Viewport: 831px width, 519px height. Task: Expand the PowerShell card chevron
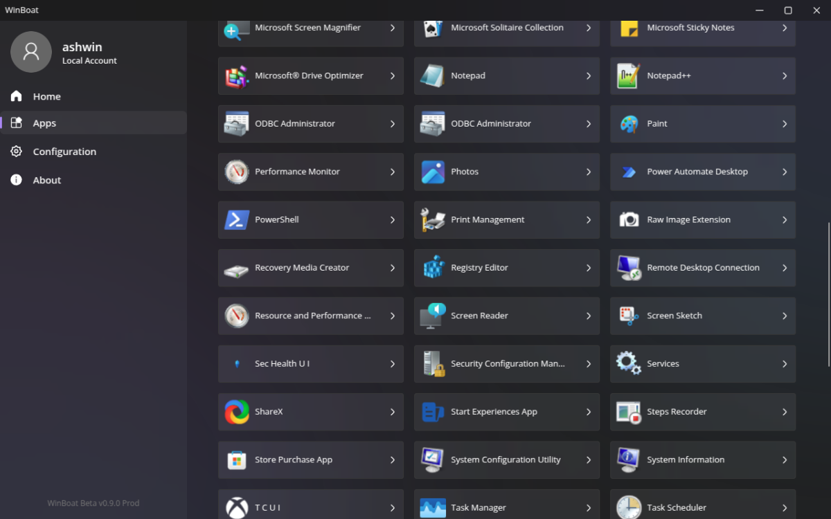click(x=393, y=219)
